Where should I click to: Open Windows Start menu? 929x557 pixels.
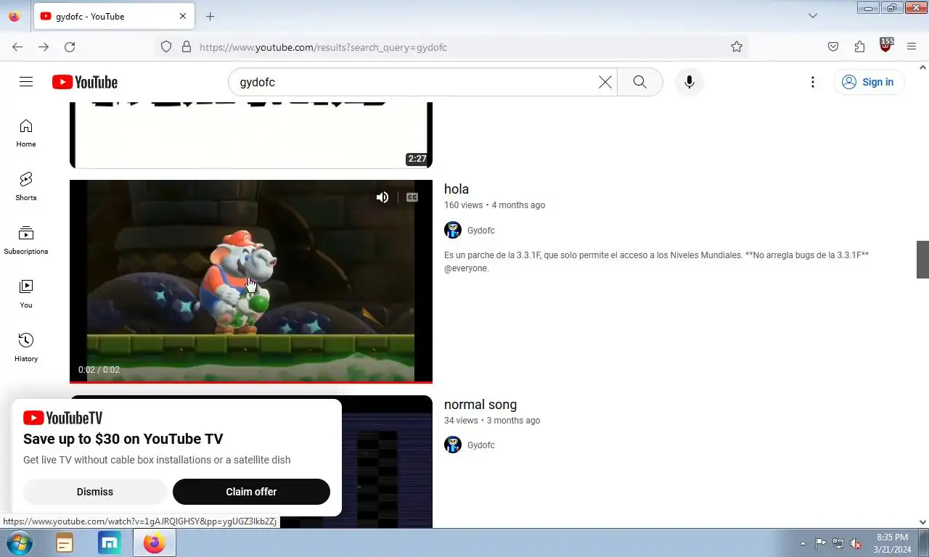coord(18,543)
